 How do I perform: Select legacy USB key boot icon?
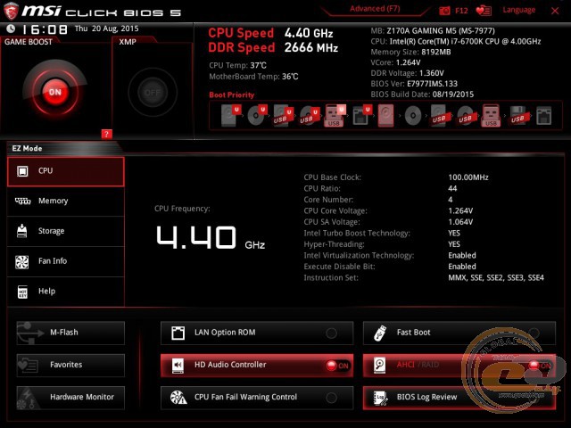[491, 115]
